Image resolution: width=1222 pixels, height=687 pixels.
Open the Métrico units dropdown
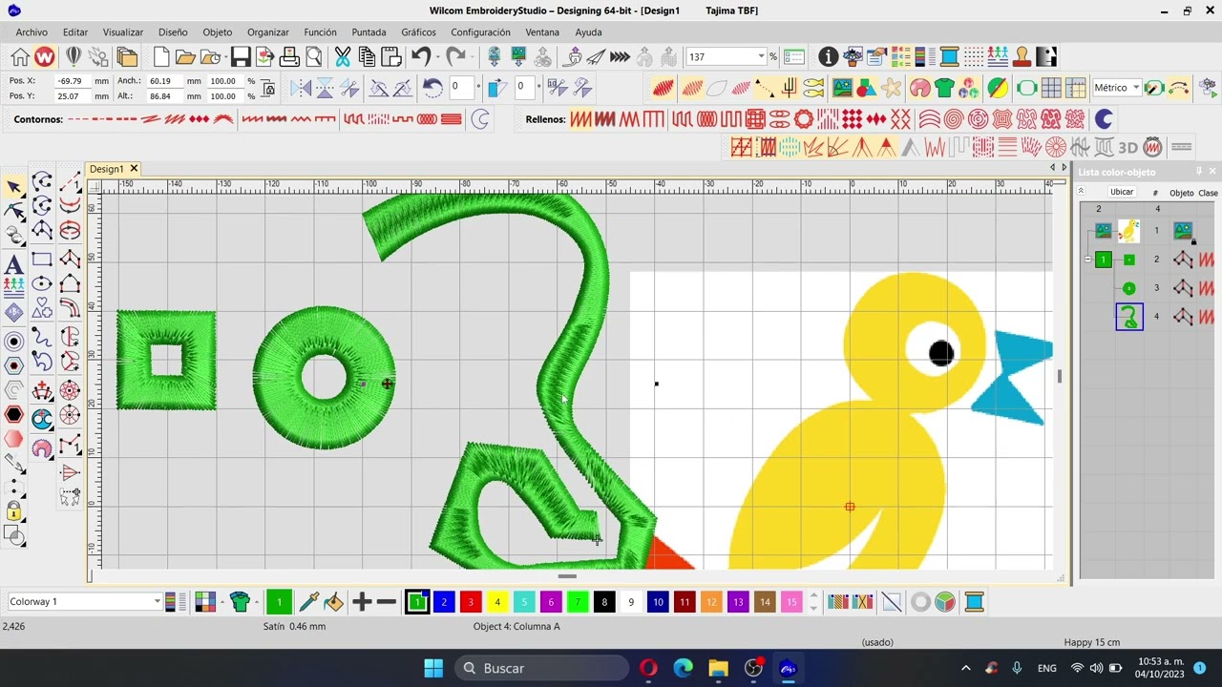click(1136, 88)
